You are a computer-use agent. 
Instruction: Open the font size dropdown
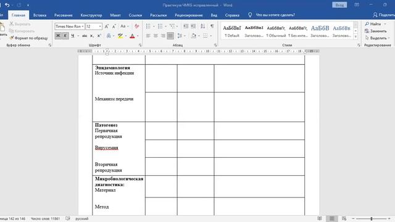tap(100, 26)
